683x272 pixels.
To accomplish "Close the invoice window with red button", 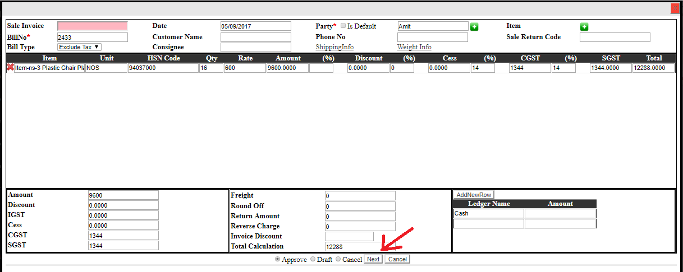I will (x=675, y=8).
